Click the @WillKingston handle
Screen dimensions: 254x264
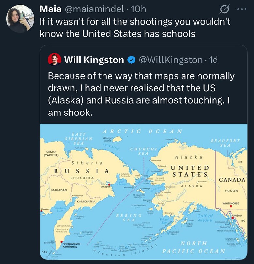[171, 60]
